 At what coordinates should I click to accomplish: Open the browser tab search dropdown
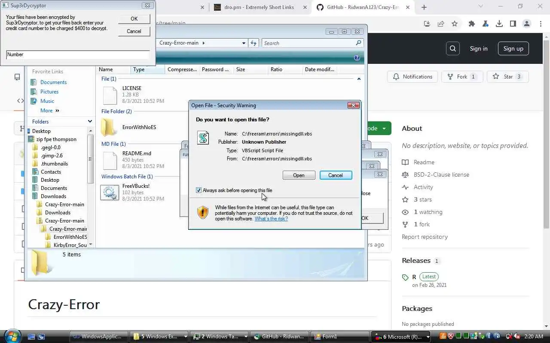[x=481, y=6]
